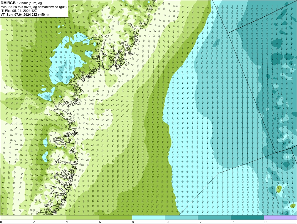
Task: Select the 10–12 m/s turquoise swatch
Action: pos(181,217)
